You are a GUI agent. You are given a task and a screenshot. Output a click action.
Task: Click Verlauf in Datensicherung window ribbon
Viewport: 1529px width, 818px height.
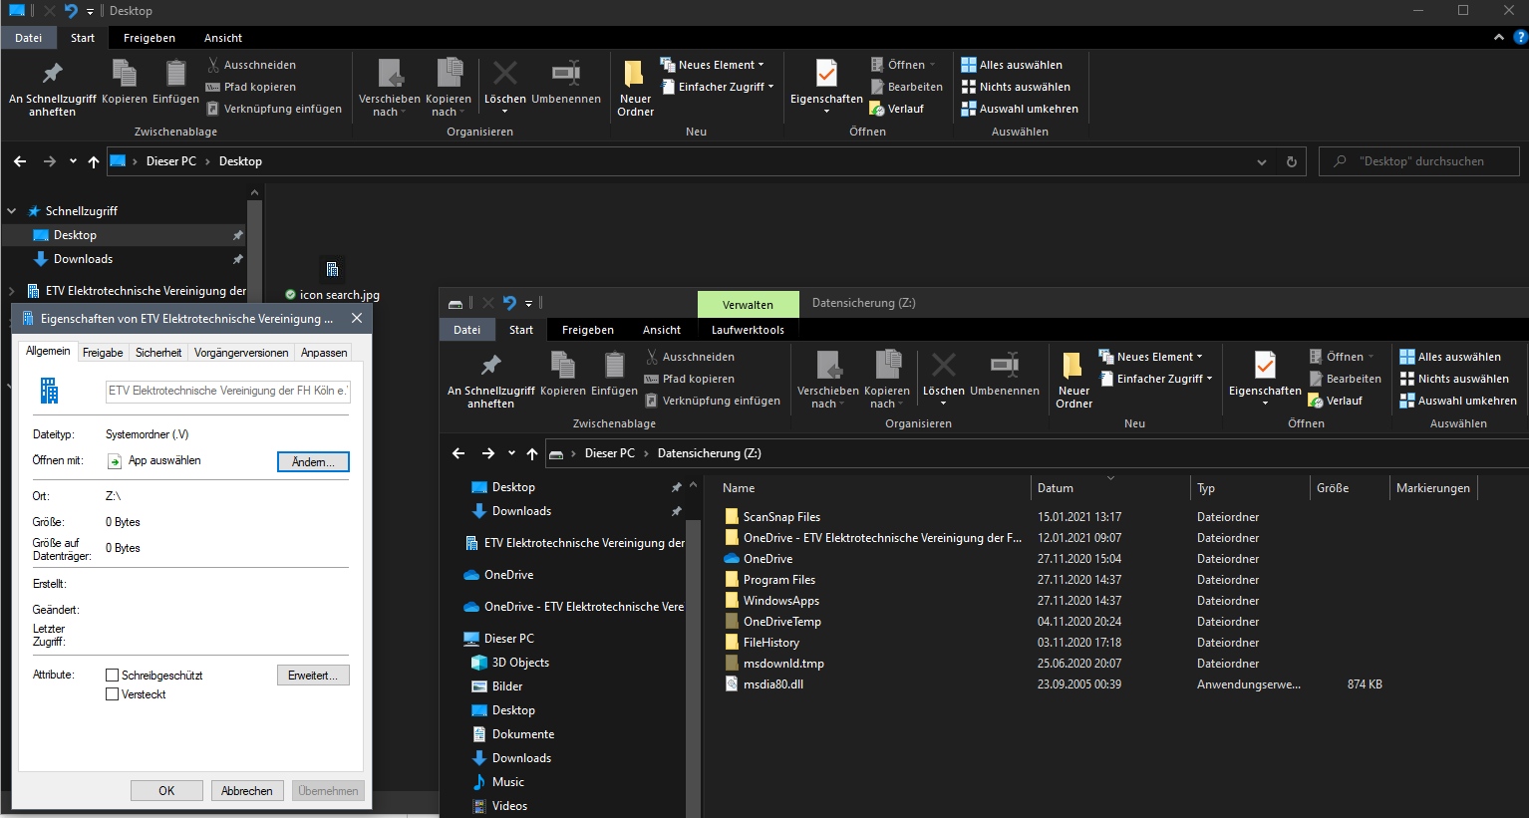click(1336, 401)
